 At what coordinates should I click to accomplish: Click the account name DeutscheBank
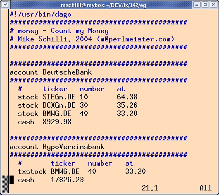(67, 72)
